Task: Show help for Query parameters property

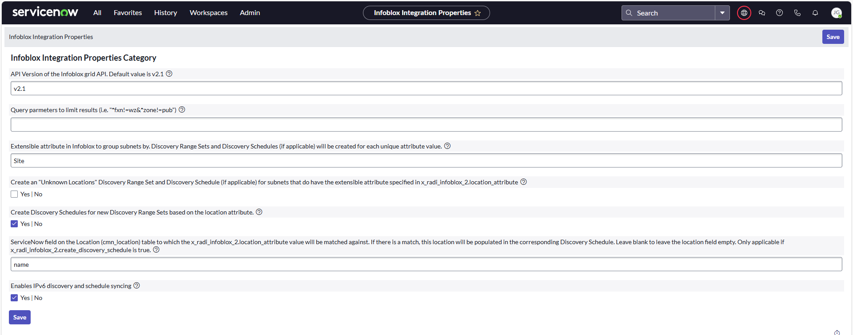Action: pos(182,110)
